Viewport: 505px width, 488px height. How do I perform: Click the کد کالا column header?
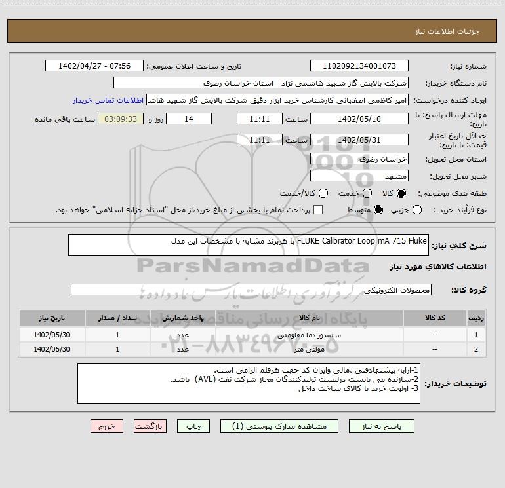435,318
